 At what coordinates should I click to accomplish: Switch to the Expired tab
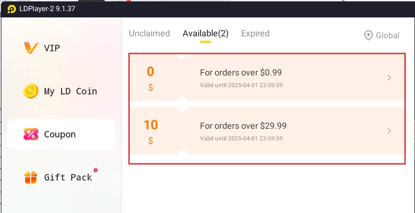point(255,33)
